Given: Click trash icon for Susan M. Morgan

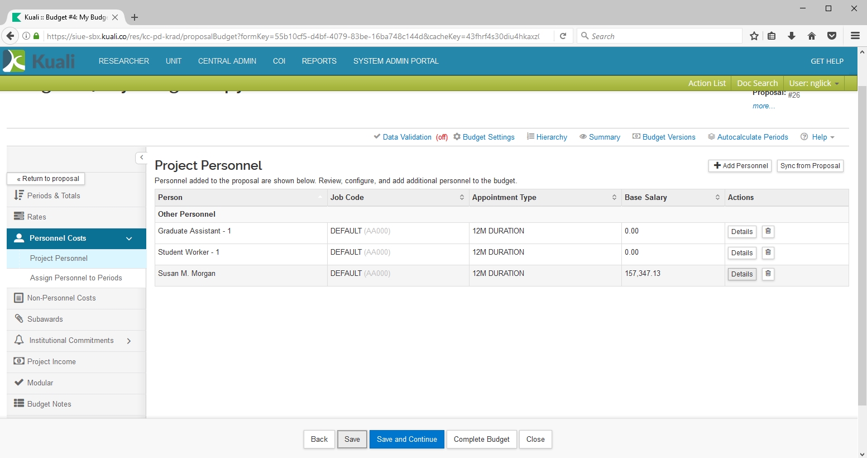Looking at the screenshot, I should [768, 274].
